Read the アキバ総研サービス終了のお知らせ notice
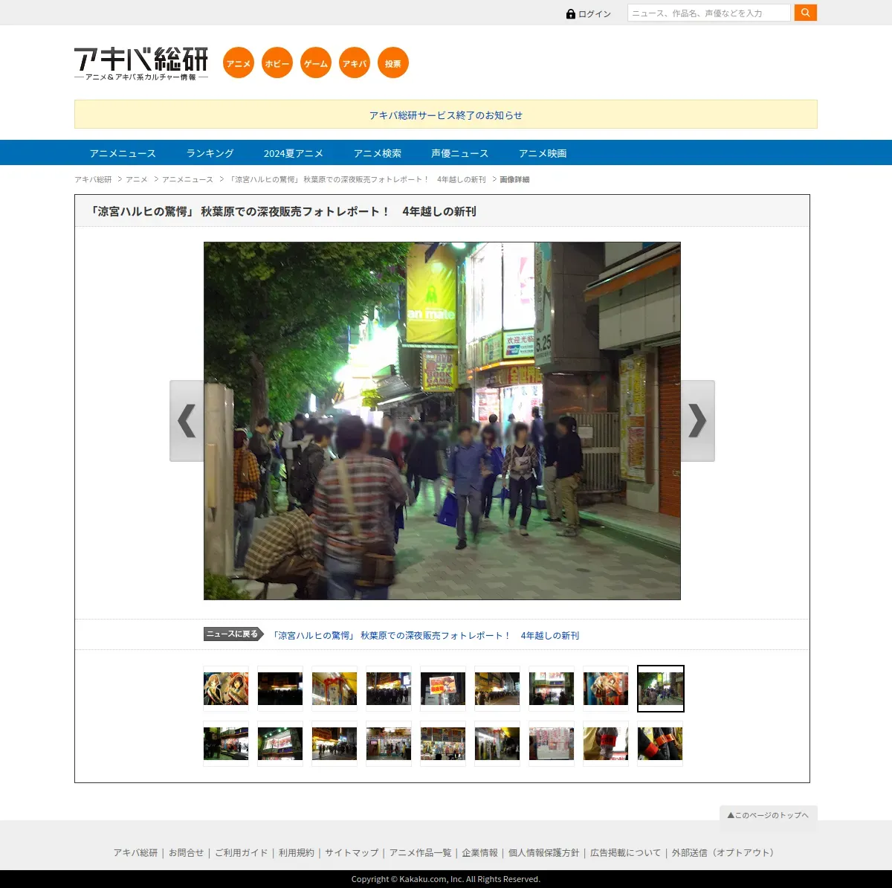 (x=446, y=115)
